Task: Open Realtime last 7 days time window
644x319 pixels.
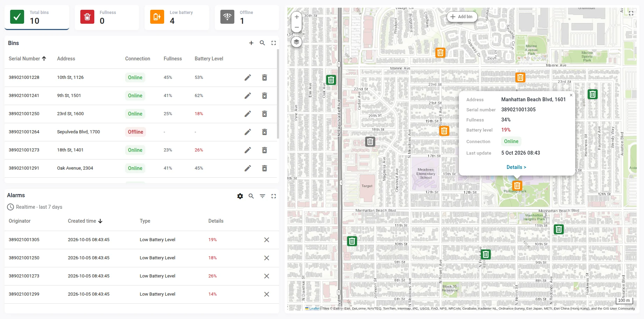Action: pyautogui.click(x=35, y=207)
